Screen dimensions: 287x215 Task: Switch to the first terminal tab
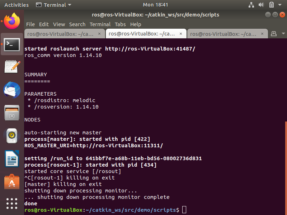[x=65, y=34]
